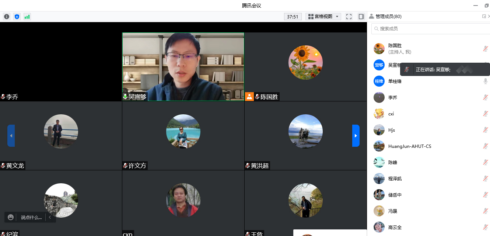This screenshot has width=490, height=236.
Task: Select 吴宣够's speaking video tile
Action: 183,66
